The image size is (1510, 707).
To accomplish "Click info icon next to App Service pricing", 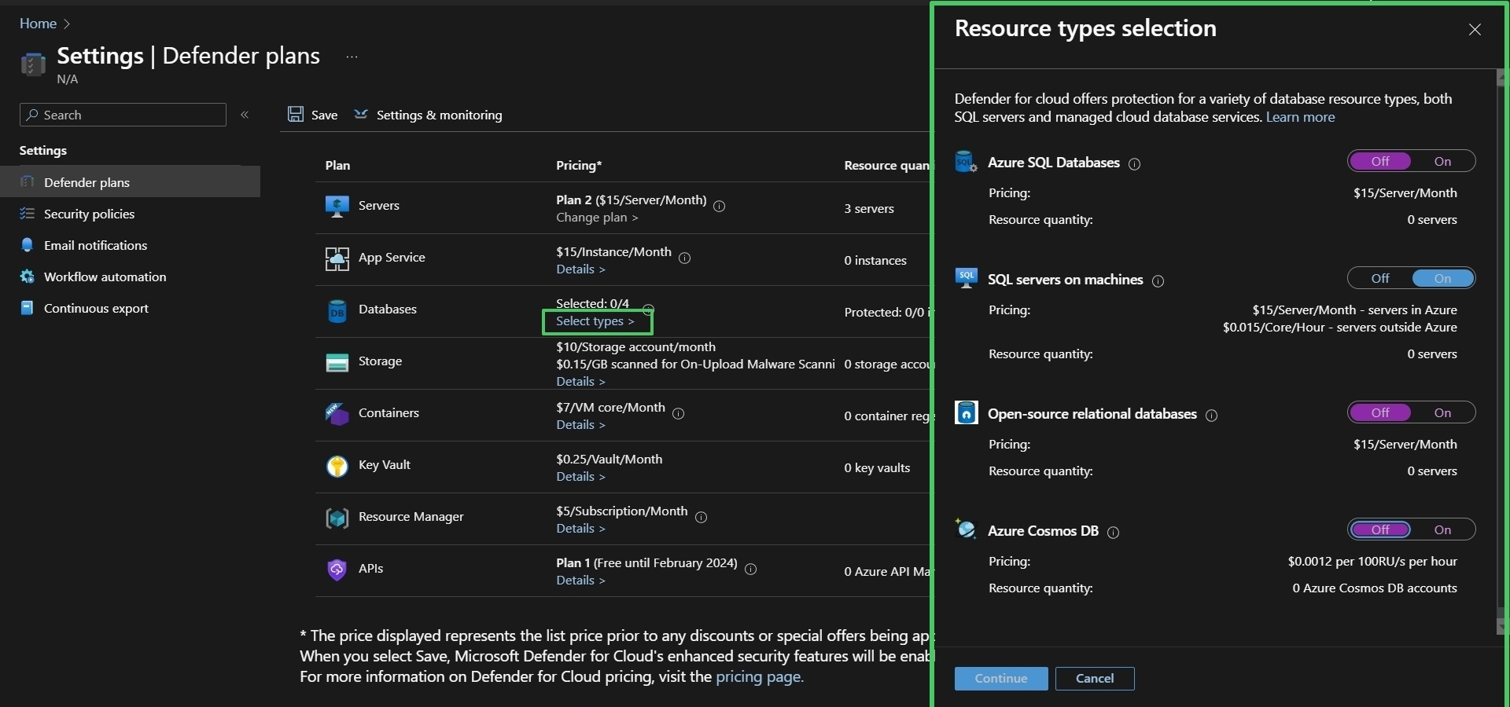I will tap(684, 258).
